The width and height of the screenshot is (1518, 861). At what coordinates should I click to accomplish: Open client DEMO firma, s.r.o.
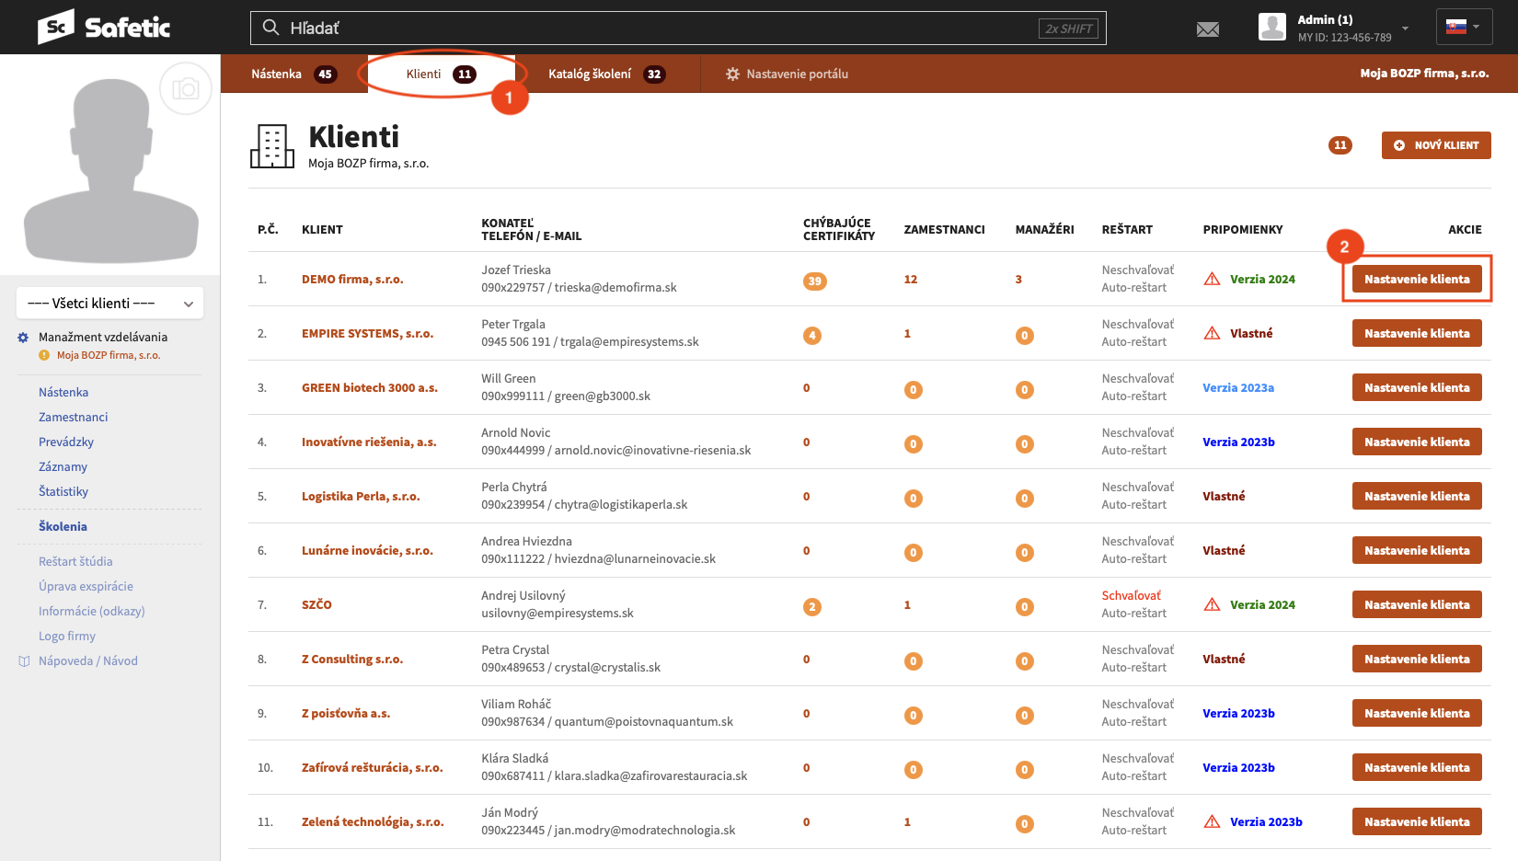click(352, 280)
